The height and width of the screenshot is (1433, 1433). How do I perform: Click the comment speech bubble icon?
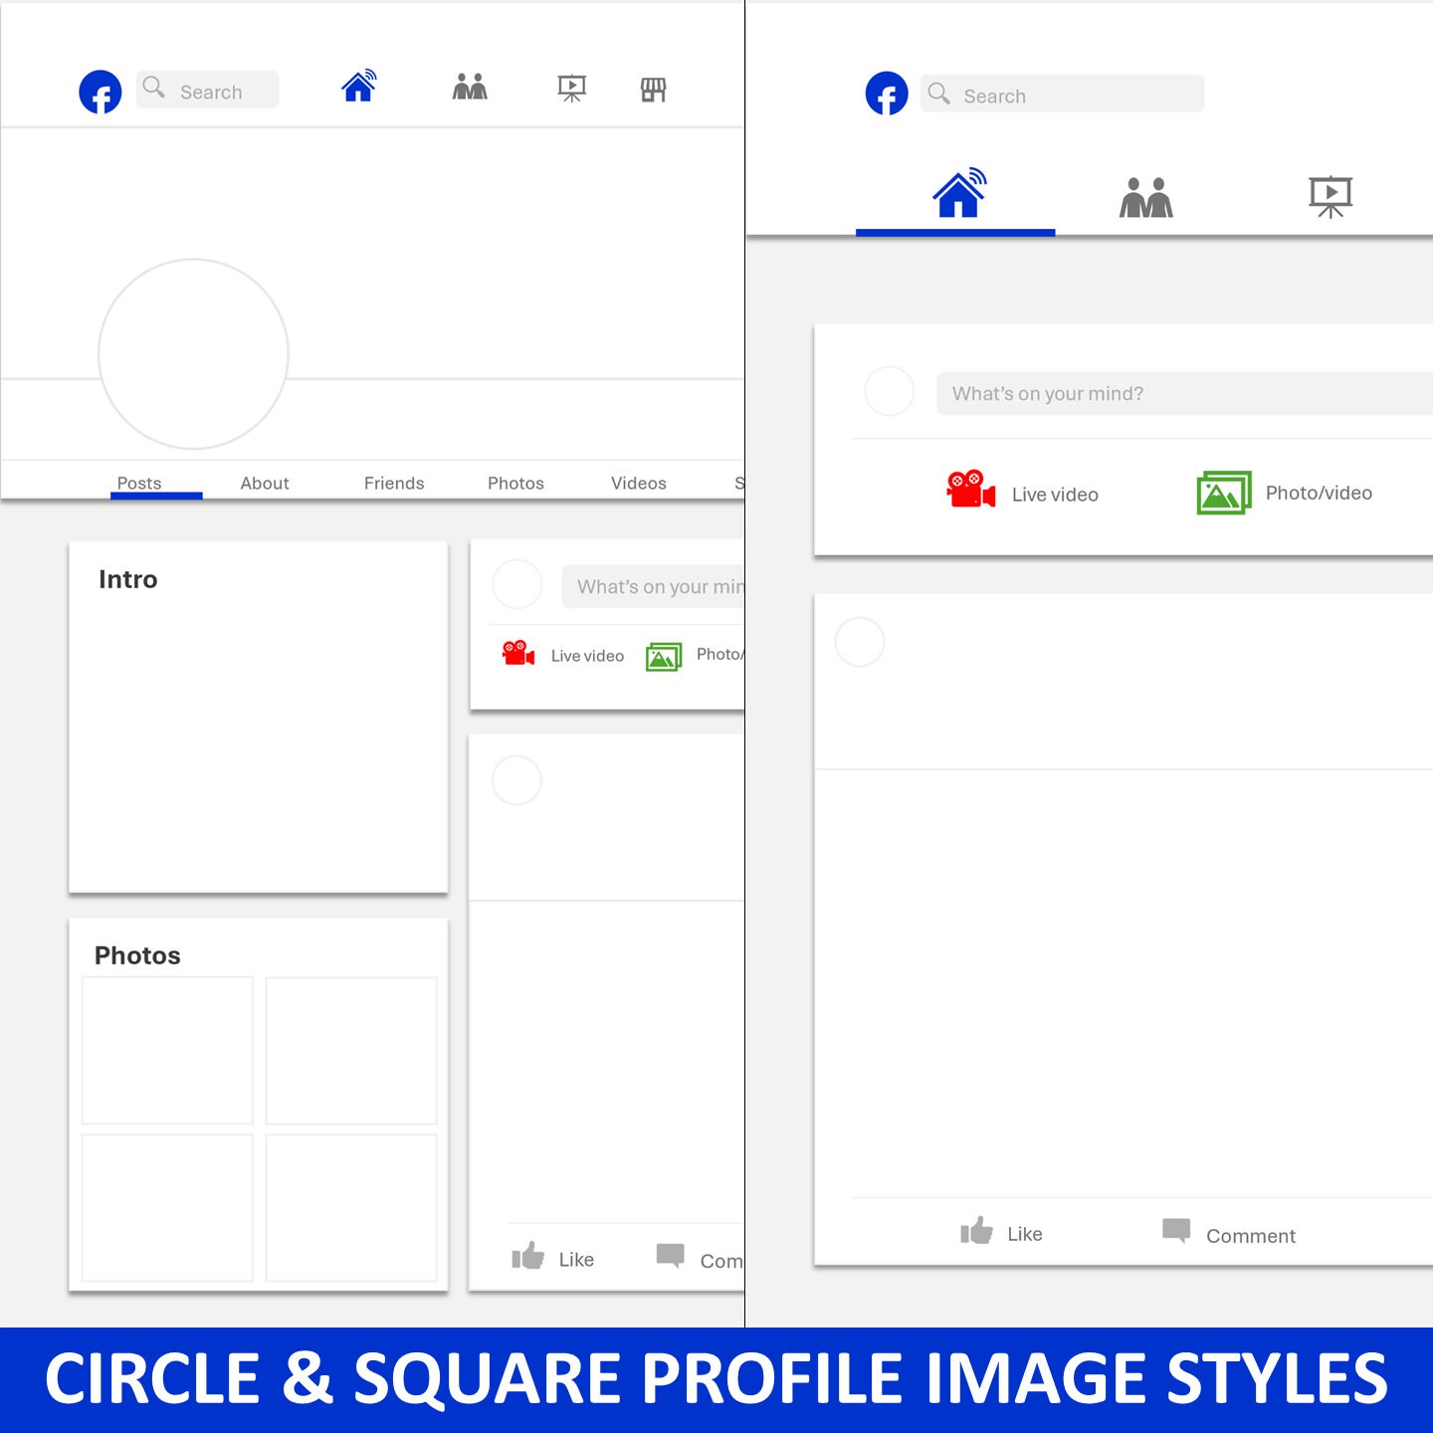[1176, 1230]
